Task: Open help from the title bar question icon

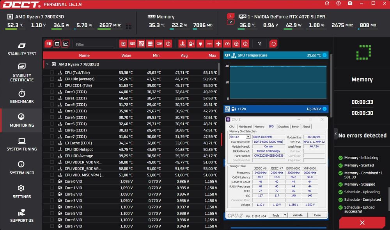Action: [339, 4]
